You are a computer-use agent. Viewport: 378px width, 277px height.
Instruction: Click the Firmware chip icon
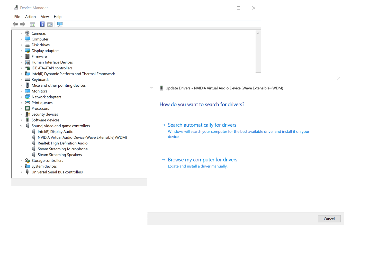pyautogui.click(x=27, y=56)
